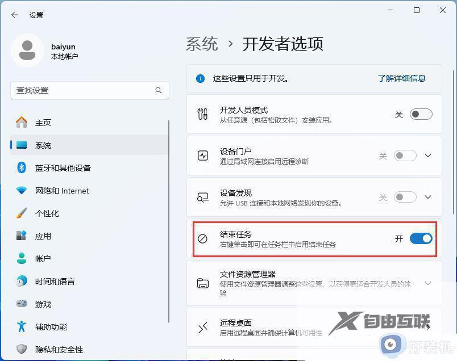Click the search magnifier icon
Screen dimensions: 457x361
click(159, 90)
